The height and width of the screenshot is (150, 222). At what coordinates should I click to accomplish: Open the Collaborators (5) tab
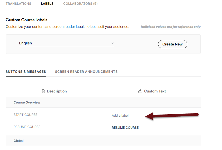click(80, 4)
